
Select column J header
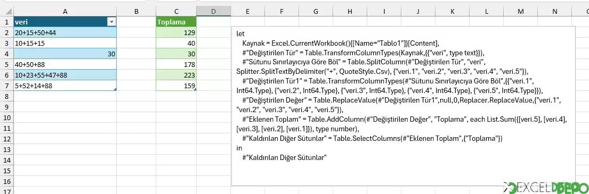point(418,12)
